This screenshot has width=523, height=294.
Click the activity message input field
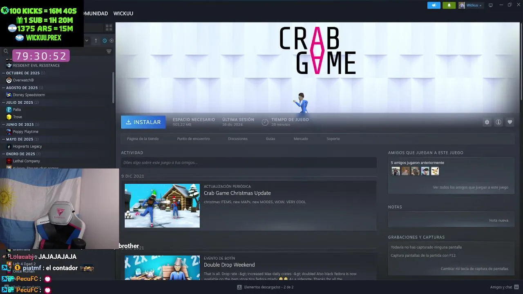pyautogui.click(x=248, y=163)
